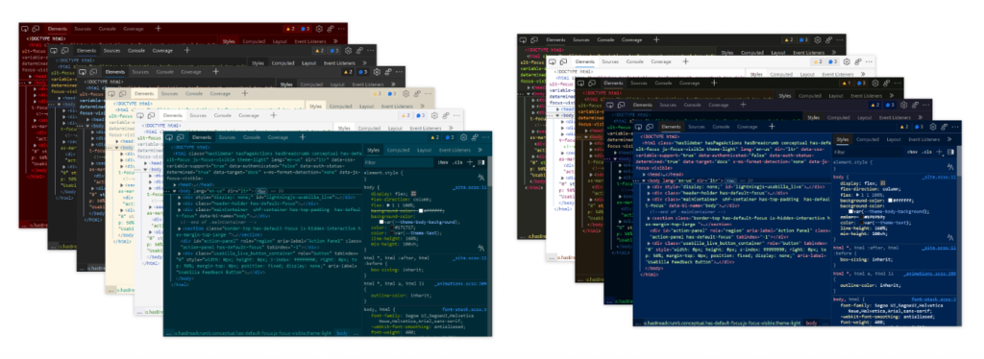
Task: Click the customize DevTools icon in teal window
Action: tap(475, 137)
